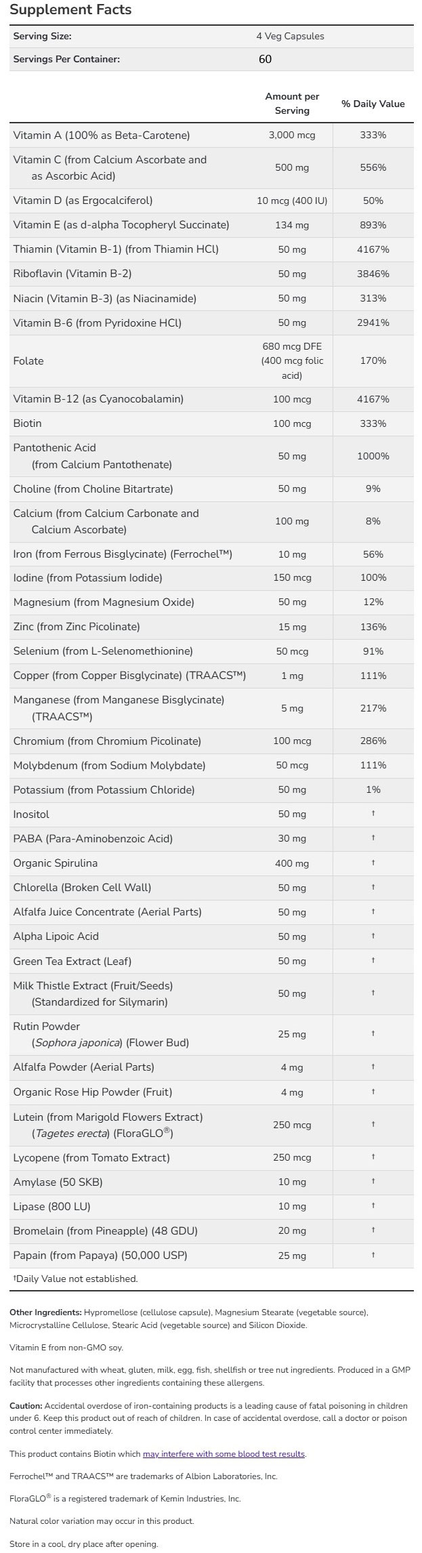Screen dimensions: 422x1553
Task: Click the Folate row label
Action: [x=28, y=361]
